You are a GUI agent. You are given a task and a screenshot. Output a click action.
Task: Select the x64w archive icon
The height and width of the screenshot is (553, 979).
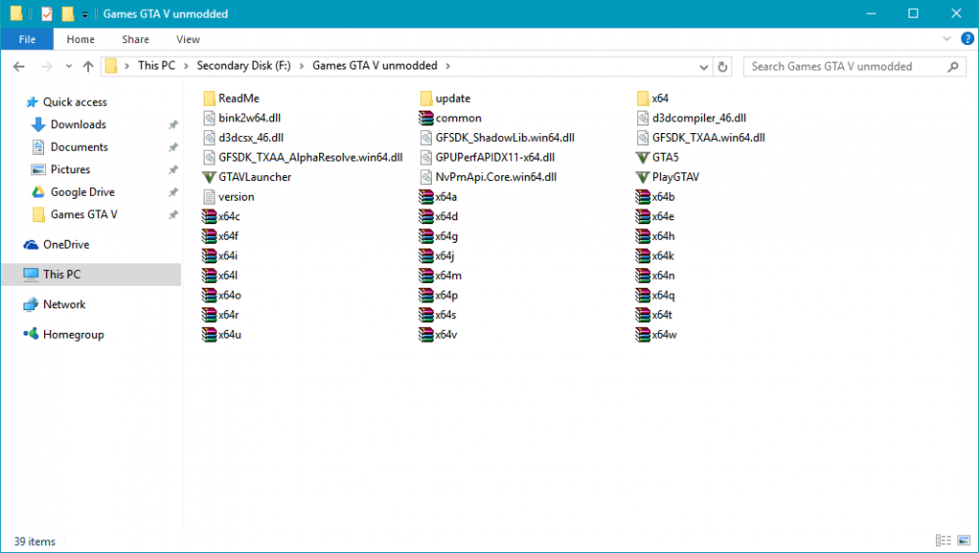pos(642,335)
